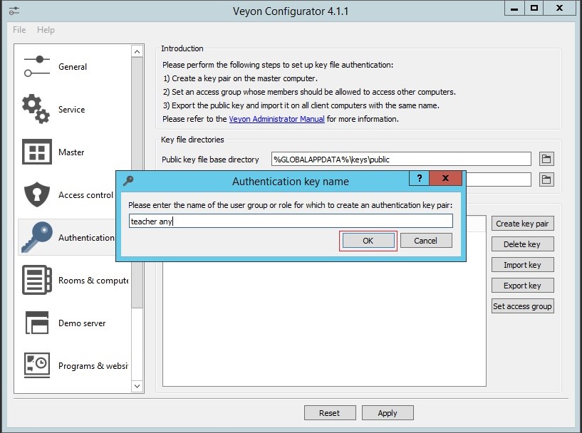This screenshot has height=433, width=582.
Task: Open the File menu
Action: [x=19, y=30]
